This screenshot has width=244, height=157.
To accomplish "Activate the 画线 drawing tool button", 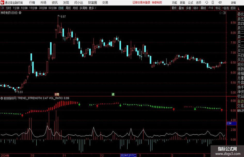I will pos(203,8).
